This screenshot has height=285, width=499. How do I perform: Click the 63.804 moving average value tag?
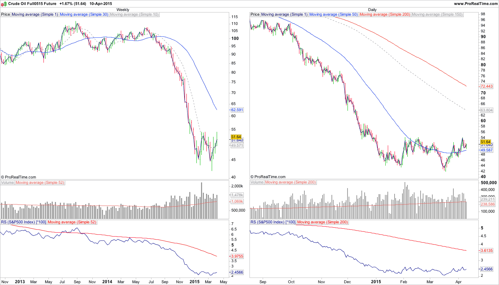(487, 110)
